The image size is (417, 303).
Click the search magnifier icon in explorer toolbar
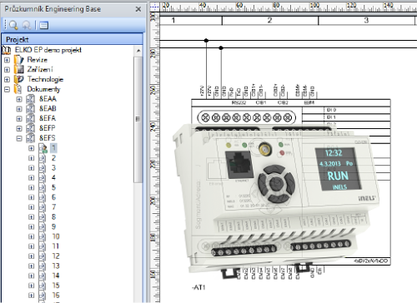(x=13, y=25)
